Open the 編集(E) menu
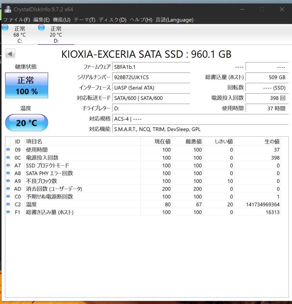Viewport: 292px width, 304px height. (41, 20)
